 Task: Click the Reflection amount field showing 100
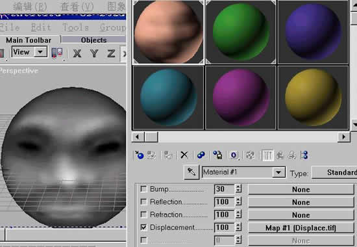(x=224, y=201)
